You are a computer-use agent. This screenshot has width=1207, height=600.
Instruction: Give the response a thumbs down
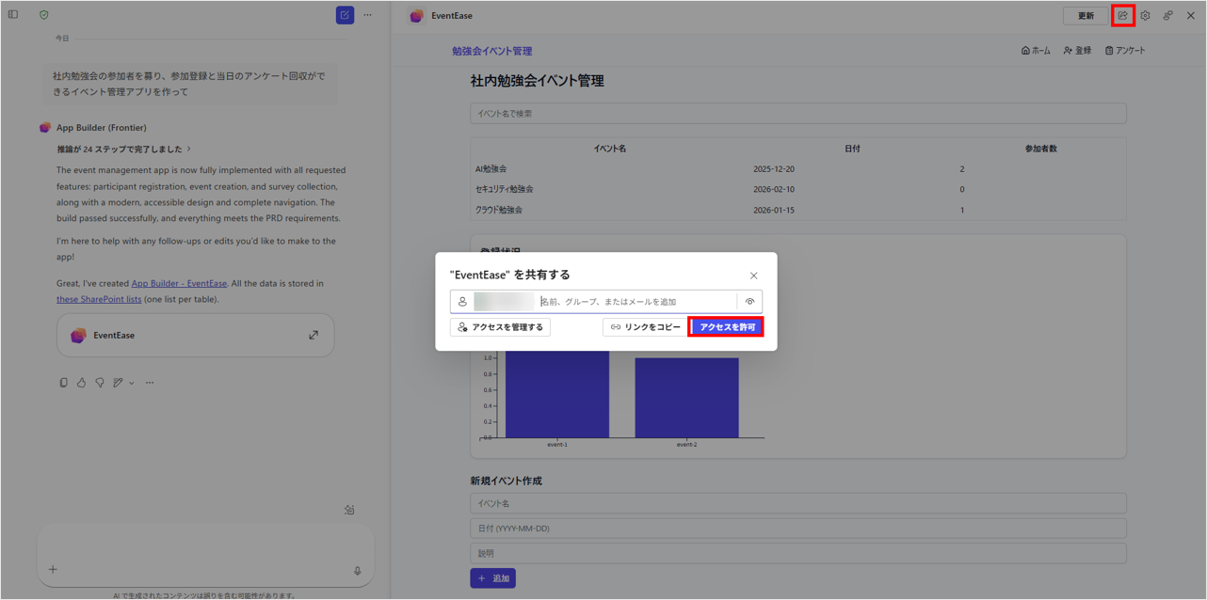[x=99, y=383]
